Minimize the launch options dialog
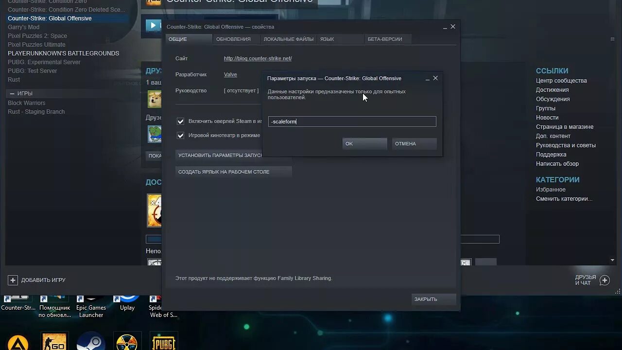This screenshot has height=350, width=622. click(427, 78)
